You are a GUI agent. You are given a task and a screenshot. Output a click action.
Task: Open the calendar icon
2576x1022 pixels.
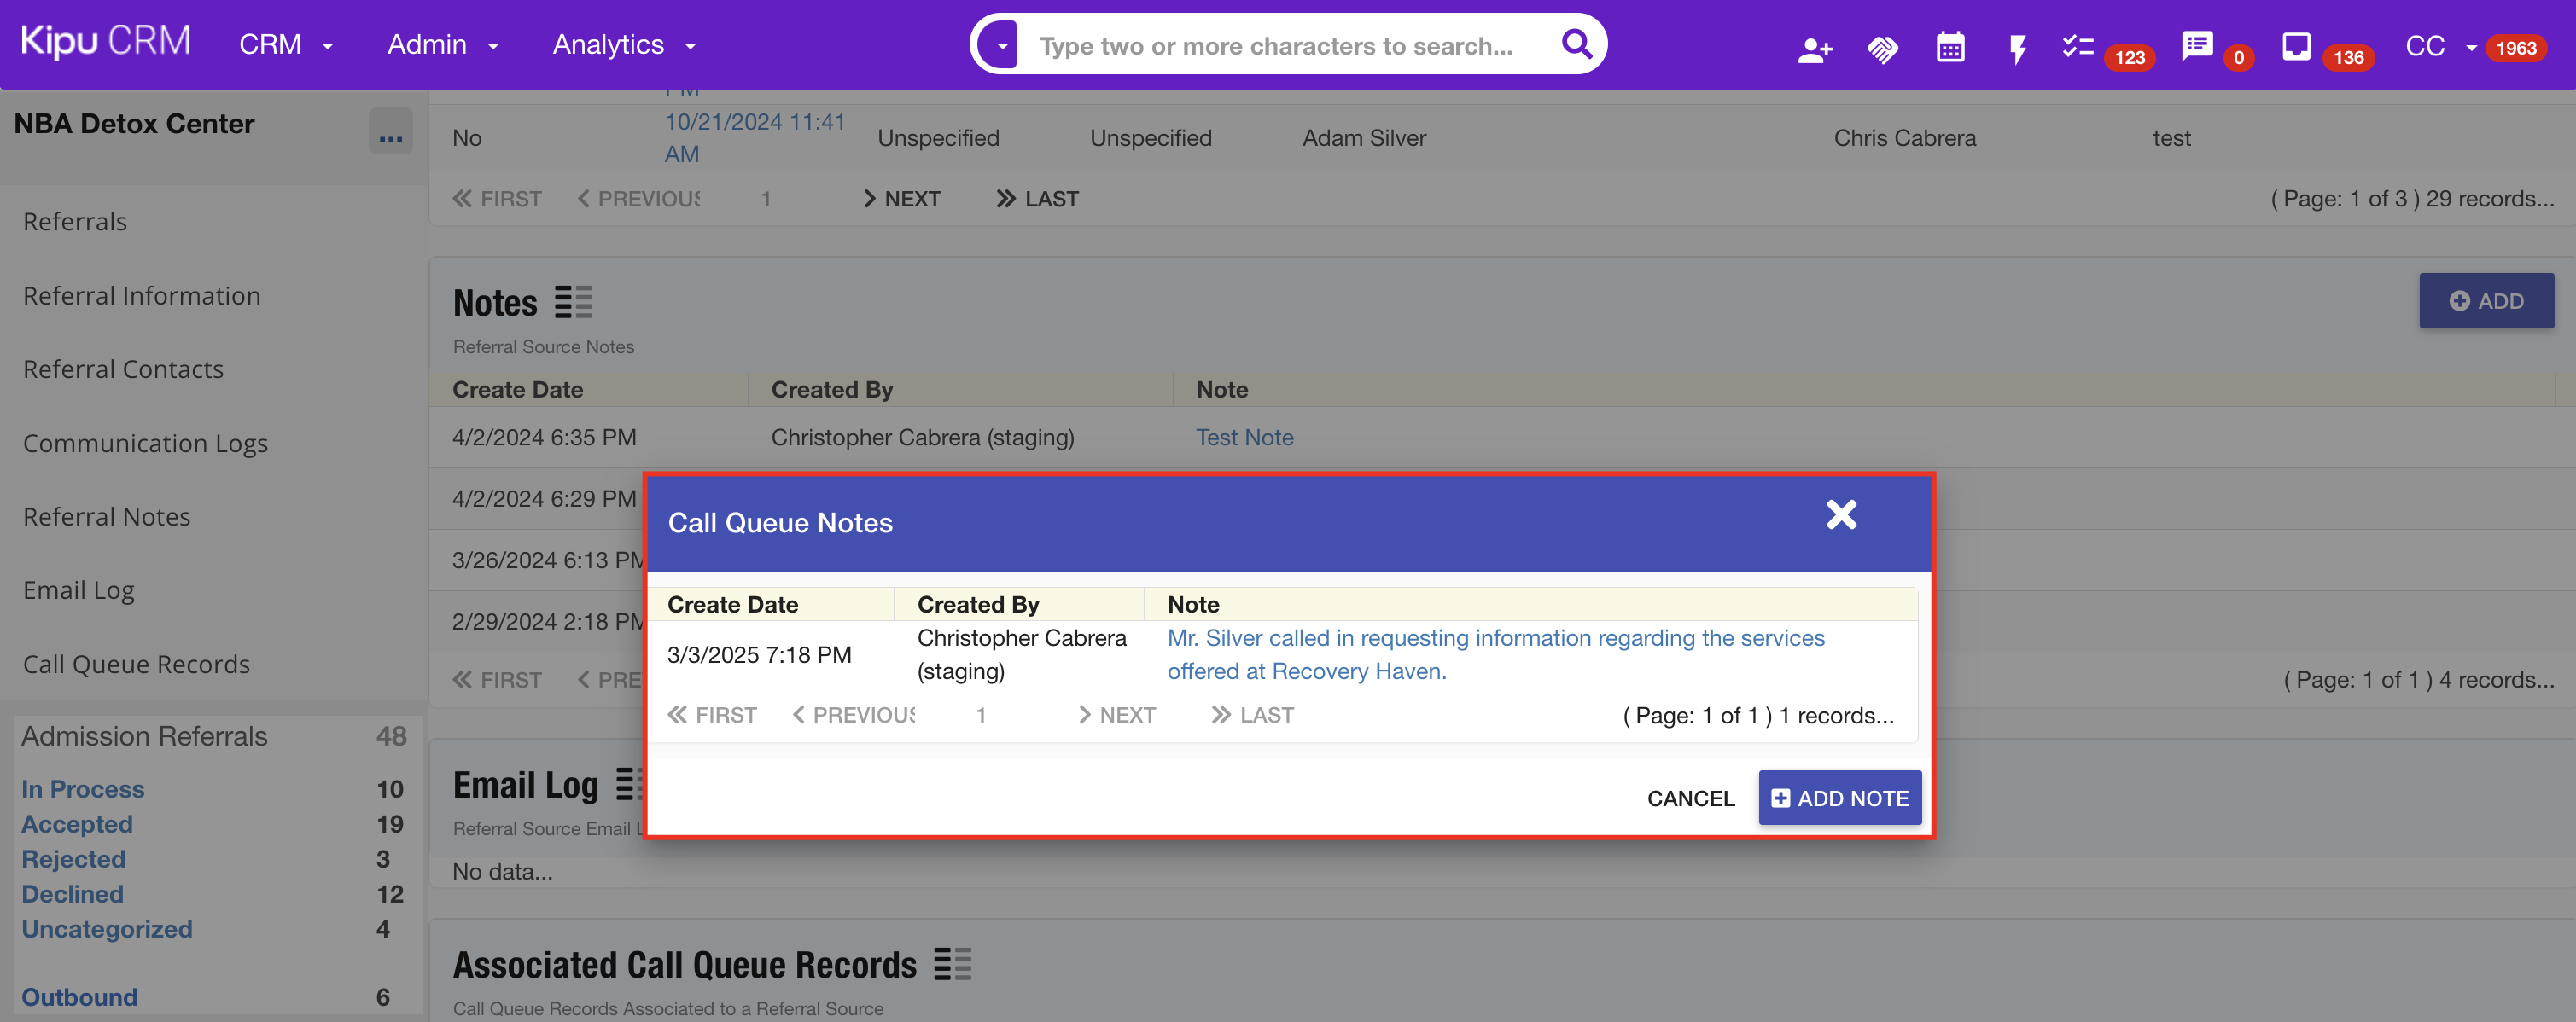1950,48
